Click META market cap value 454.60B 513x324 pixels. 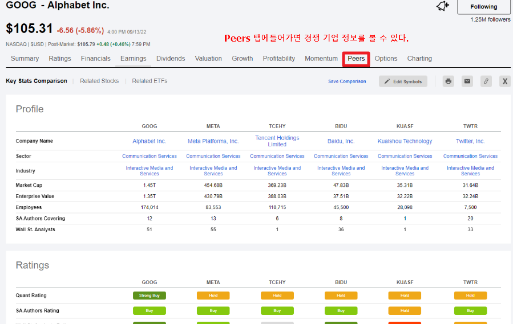pos(213,185)
